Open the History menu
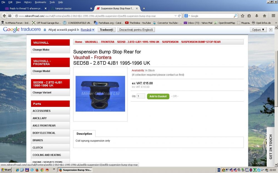Image resolution: width=278 pixels, height=173 pixels. pyautogui.click(x=28, y=2)
